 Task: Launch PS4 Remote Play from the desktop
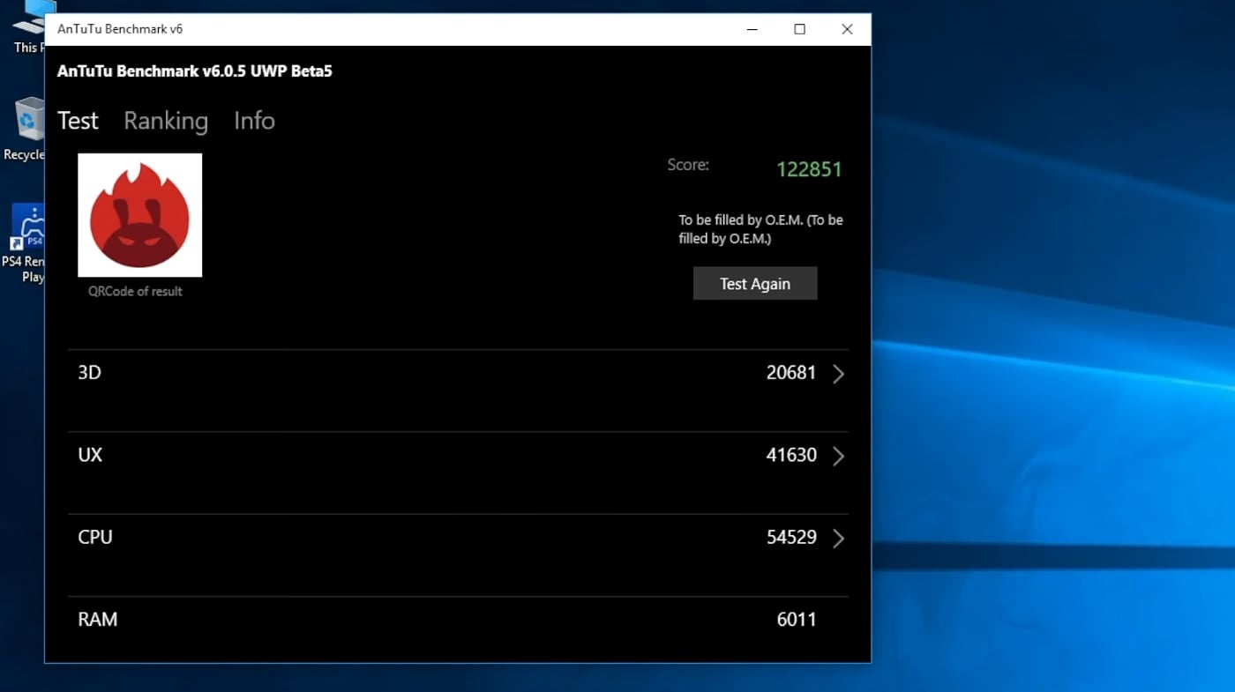(29, 227)
